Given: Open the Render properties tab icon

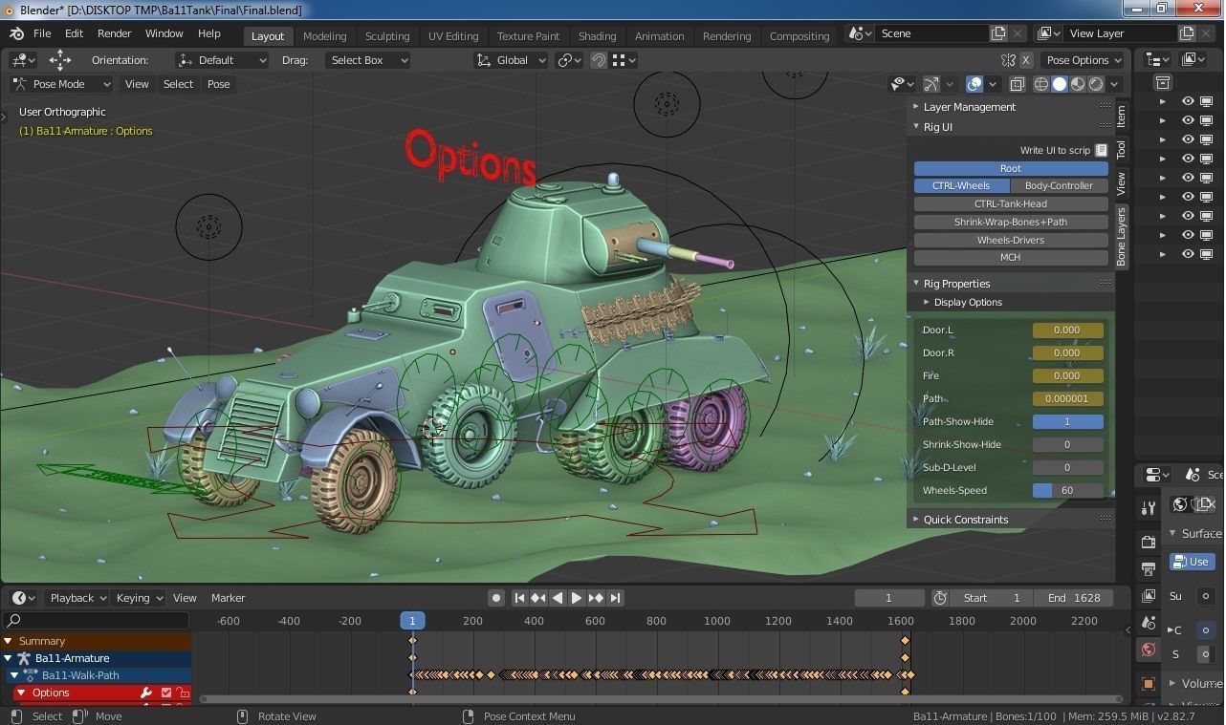Looking at the screenshot, I should point(1149,542).
